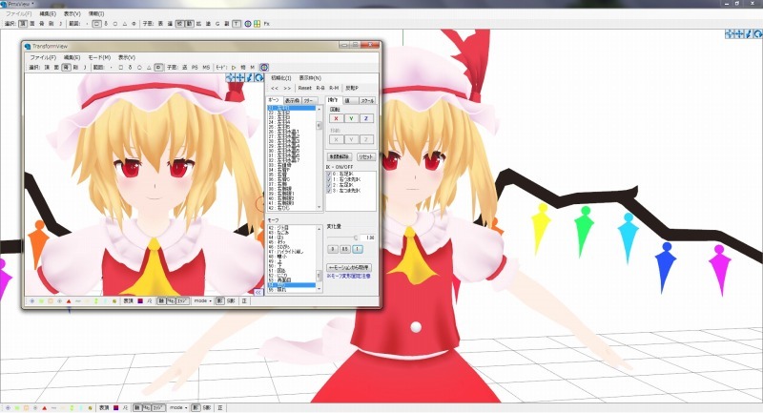763x413 pixels.
Task: Click Fx button in PmxView toolbar
Action: click(x=267, y=23)
